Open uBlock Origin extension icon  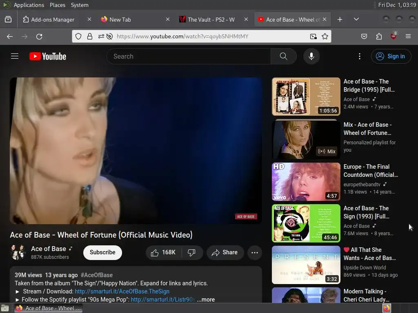coord(394,36)
